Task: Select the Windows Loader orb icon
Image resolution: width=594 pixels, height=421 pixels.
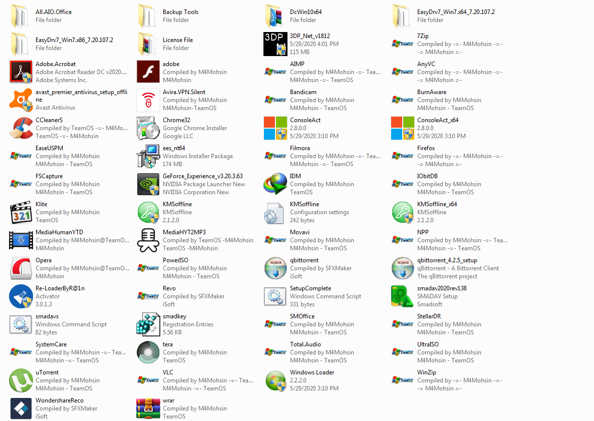Action: coord(275,380)
